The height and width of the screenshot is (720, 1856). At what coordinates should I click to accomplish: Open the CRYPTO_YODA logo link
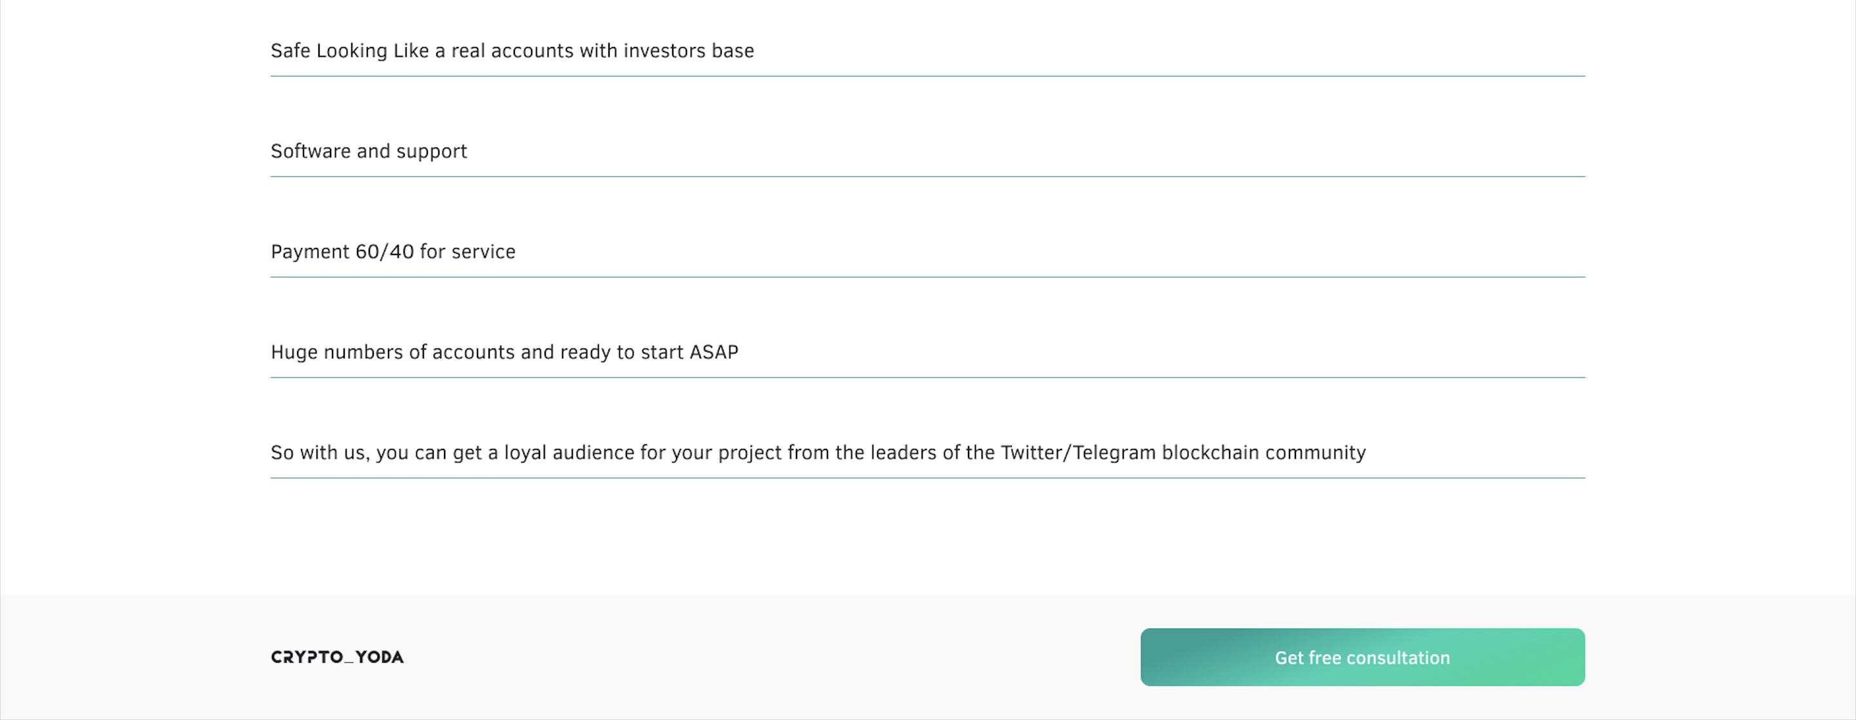[337, 657]
